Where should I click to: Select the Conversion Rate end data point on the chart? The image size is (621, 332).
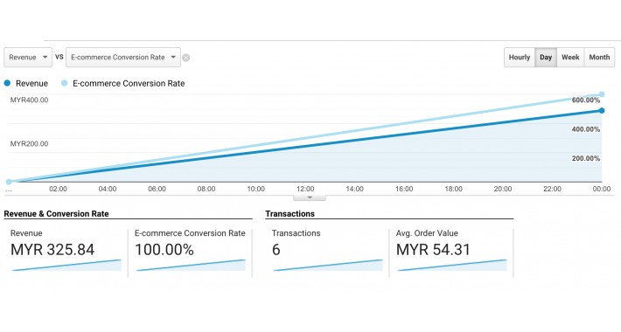tap(602, 94)
